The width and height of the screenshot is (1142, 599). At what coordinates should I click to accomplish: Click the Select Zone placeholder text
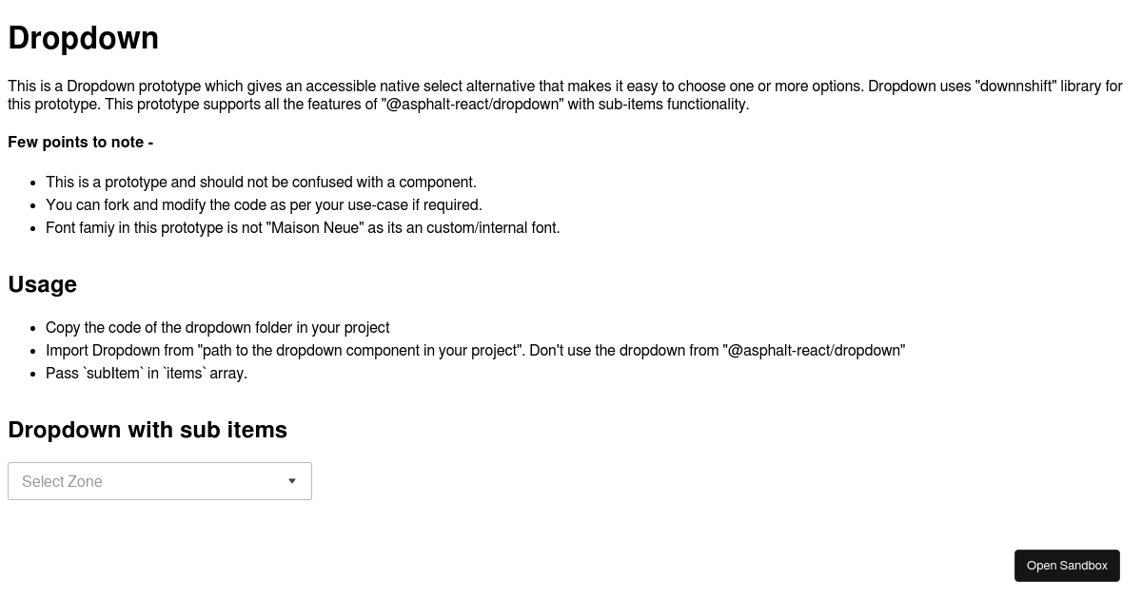pos(62,481)
